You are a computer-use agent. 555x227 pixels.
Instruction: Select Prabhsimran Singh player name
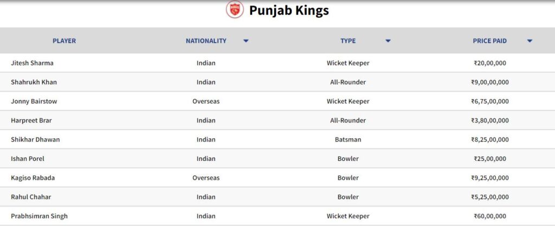(x=39, y=216)
